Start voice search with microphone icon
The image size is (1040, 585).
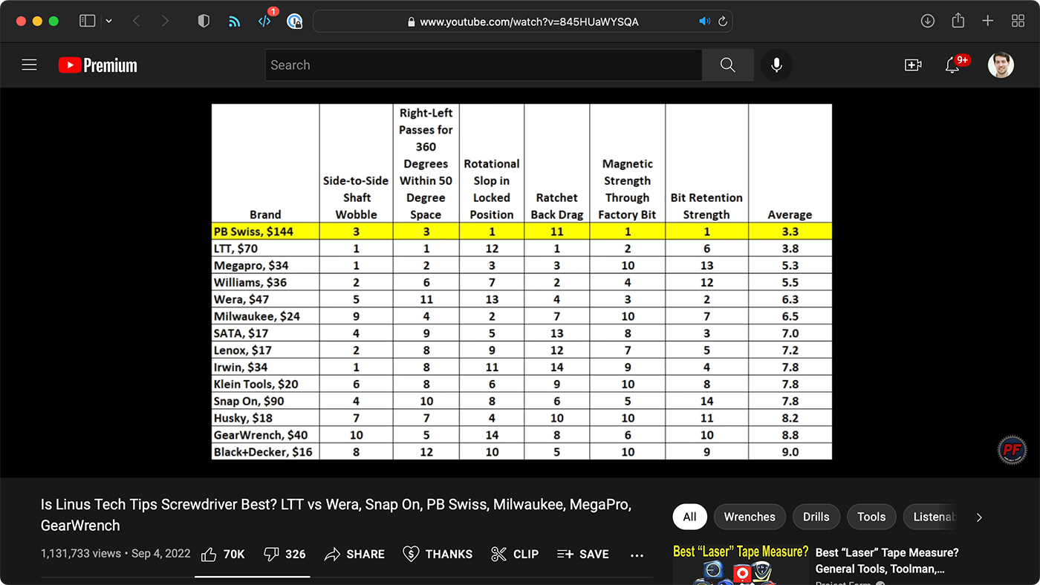[x=776, y=65]
